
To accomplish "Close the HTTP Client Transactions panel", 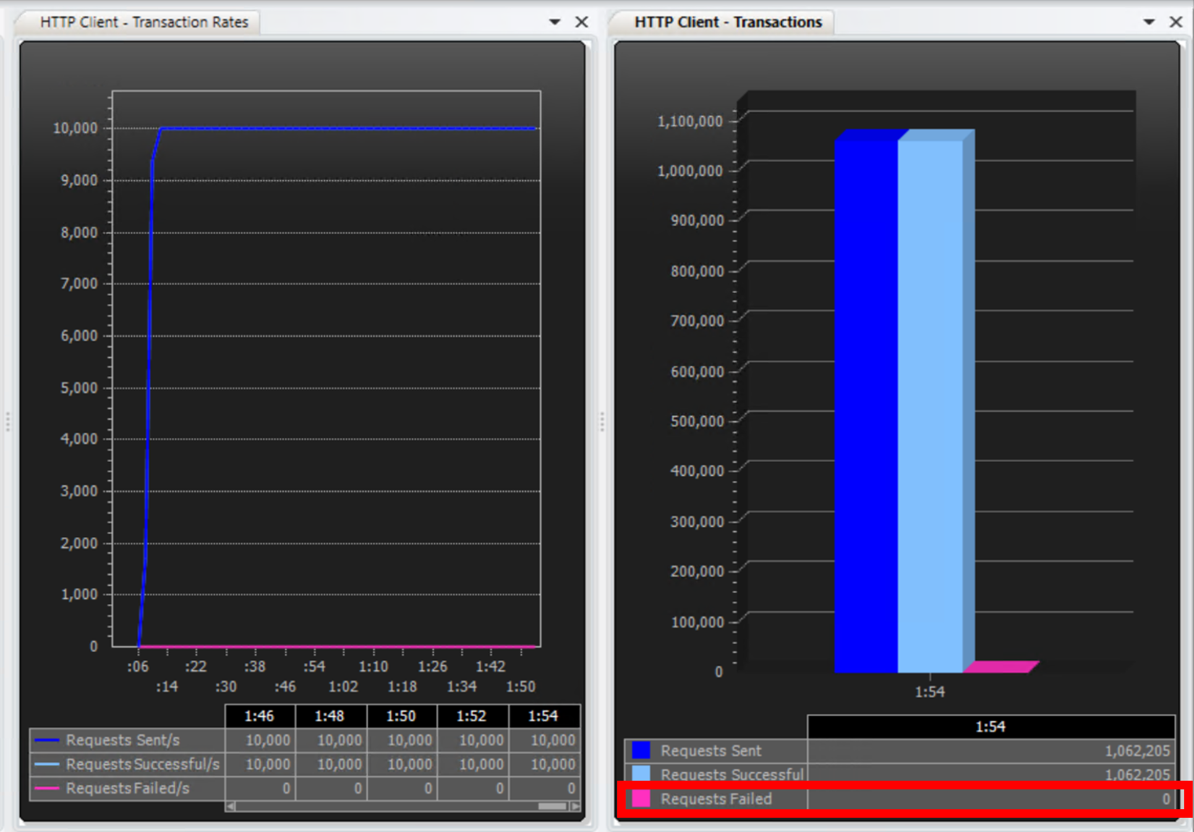I will pyautogui.click(x=1175, y=22).
